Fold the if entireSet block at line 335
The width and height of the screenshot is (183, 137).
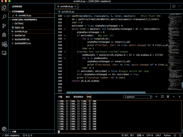pyautogui.click(x=65, y=36)
